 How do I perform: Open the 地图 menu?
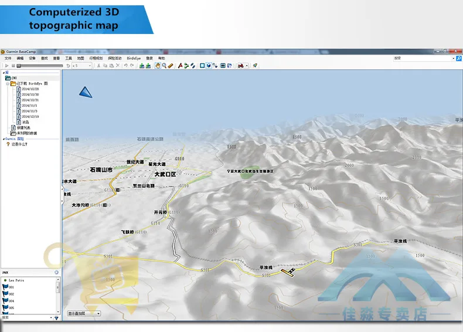tap(81, 58)
